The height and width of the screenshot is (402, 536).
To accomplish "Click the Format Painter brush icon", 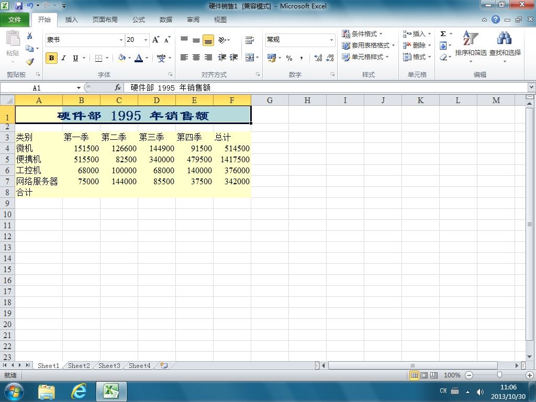I will pos(30,62).
